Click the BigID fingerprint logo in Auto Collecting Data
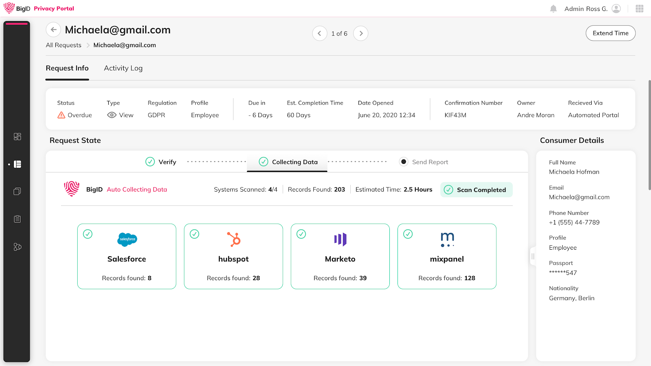Viewport: 651px width, 366px height. point(72,189)
